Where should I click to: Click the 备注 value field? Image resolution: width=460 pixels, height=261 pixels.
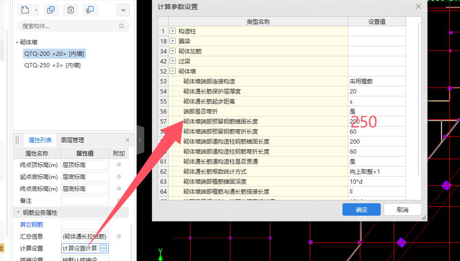click(x=85, y=201)
